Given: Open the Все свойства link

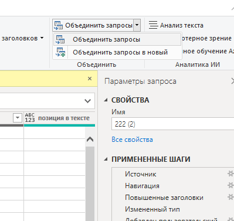Looking at the screenshot, I should (x=132, y=140).
